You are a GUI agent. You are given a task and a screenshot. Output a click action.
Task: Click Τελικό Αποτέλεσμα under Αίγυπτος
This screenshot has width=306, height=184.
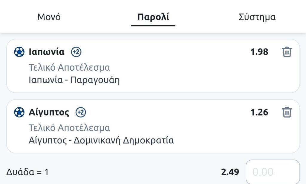coord(69,128)
